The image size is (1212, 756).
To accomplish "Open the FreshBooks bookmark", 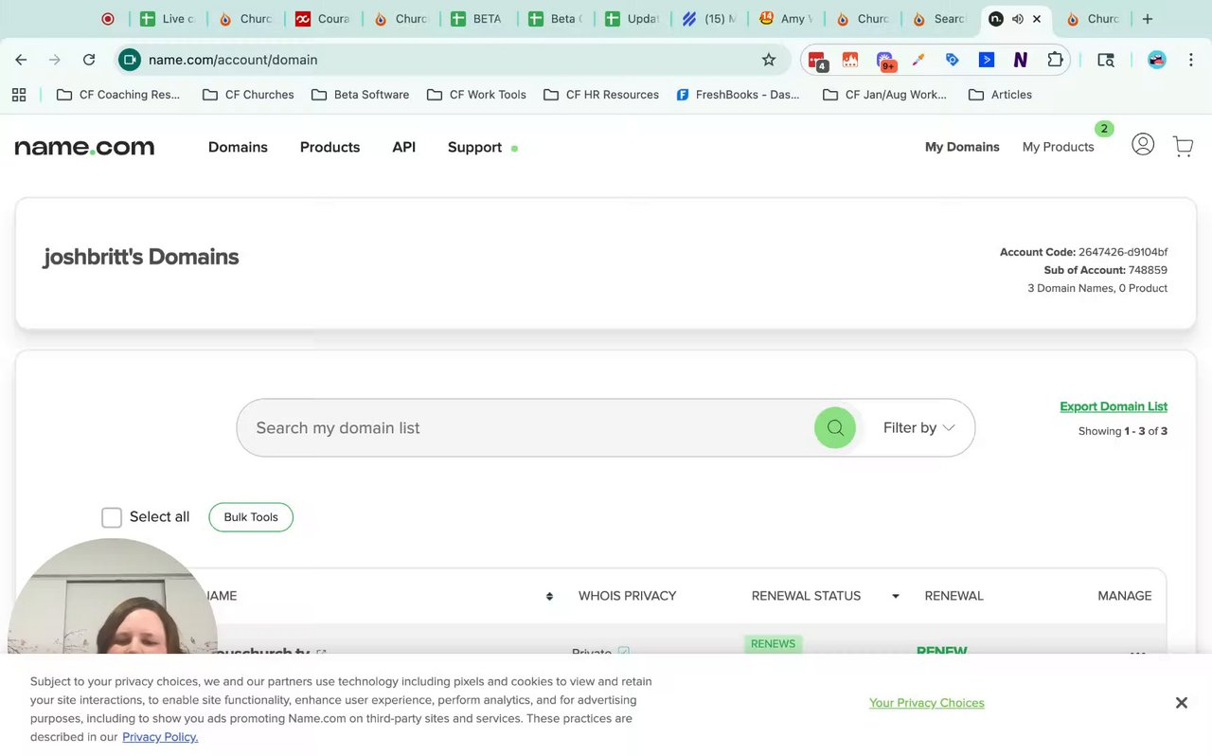I will pyautogui.click(x=739, y=95).
